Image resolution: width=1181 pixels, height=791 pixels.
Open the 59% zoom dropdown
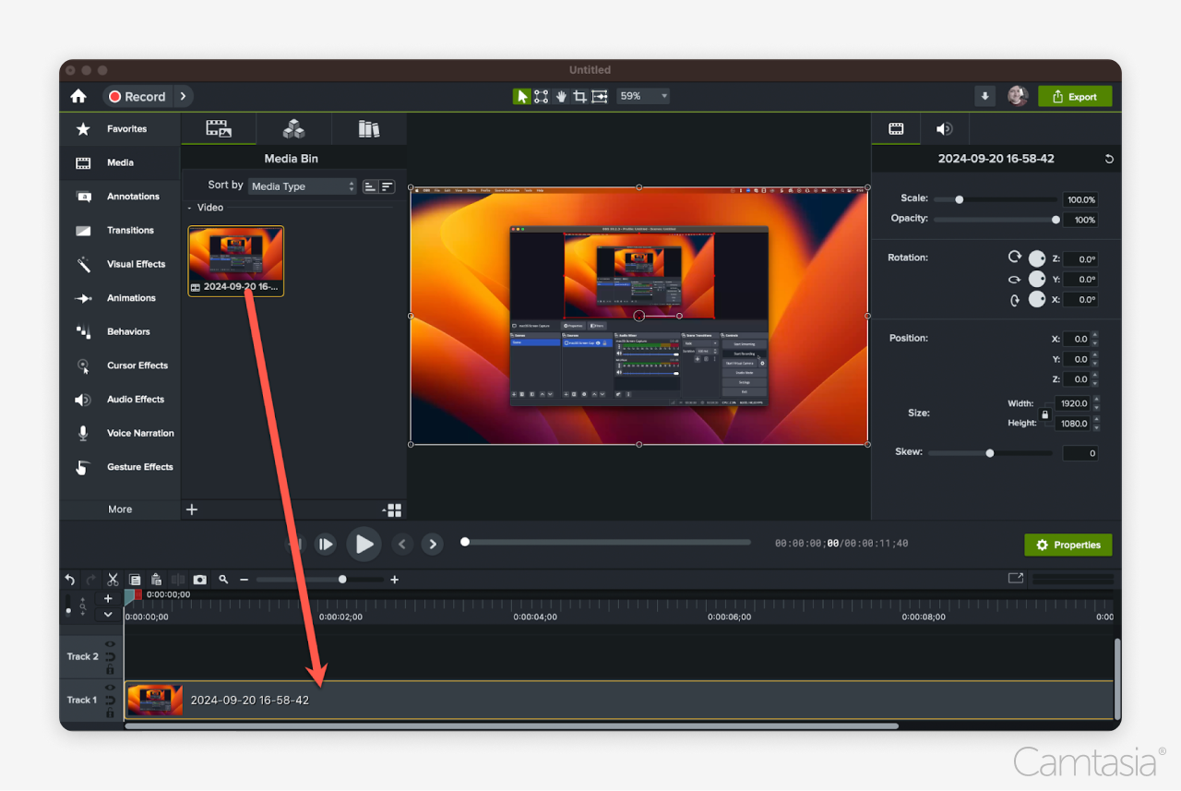(x=643, y=96)
